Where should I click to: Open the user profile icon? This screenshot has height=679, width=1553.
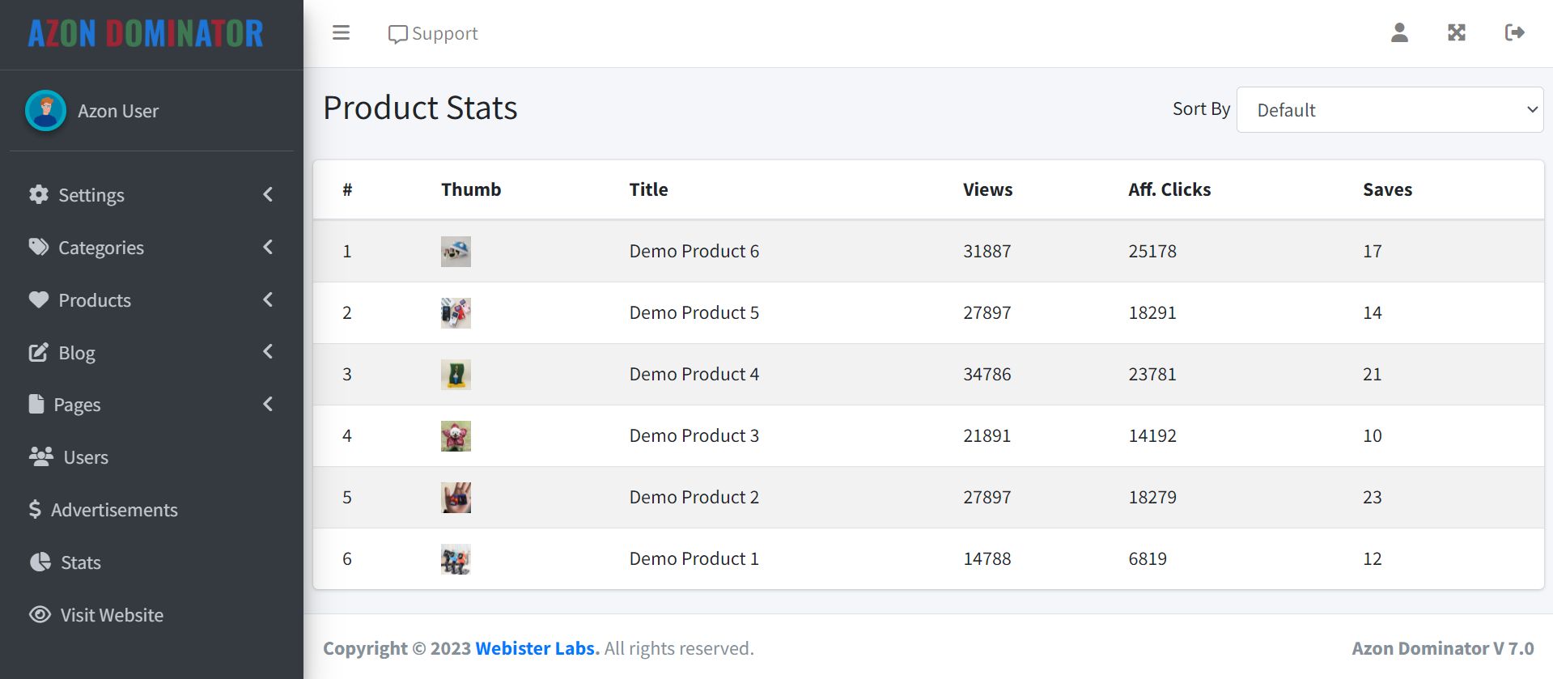pyautogui.click(x=1399, y=33)
